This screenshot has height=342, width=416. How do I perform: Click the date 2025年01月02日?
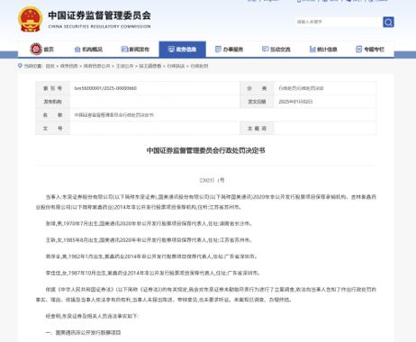(295, 102)
